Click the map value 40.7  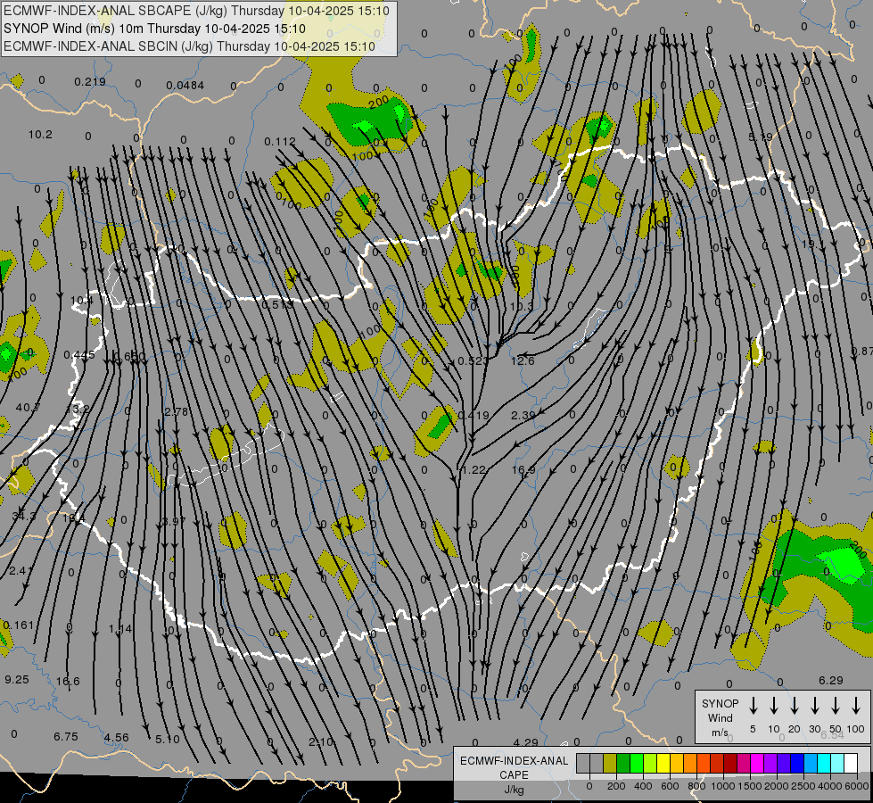28,408
